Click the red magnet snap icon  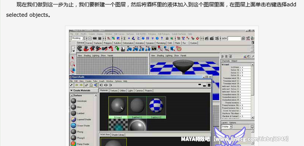tap(198, 39)
